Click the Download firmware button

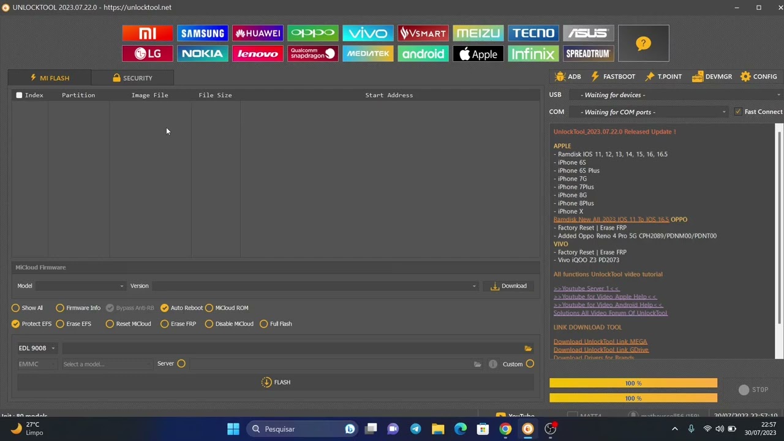pos(508,286)
